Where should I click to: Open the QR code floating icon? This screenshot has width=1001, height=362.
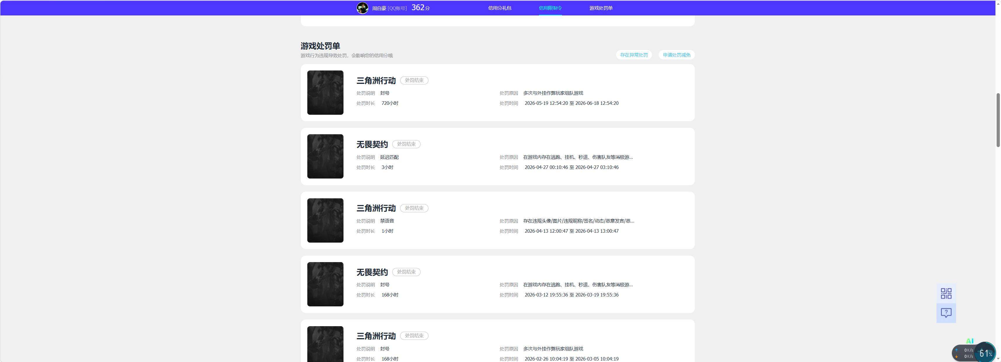tap(946, 293)
